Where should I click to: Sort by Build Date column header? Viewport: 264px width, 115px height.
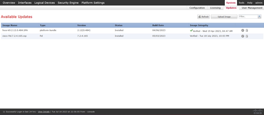coord(158,25)
